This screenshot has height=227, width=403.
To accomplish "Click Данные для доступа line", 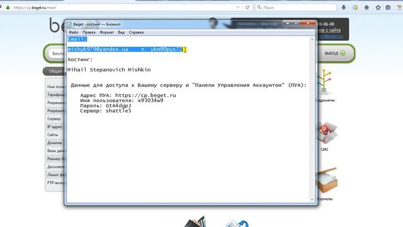I will (188, 85).
